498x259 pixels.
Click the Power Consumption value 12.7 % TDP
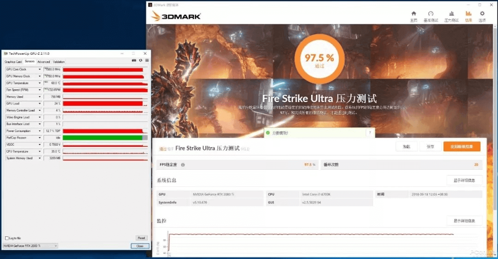52,131
